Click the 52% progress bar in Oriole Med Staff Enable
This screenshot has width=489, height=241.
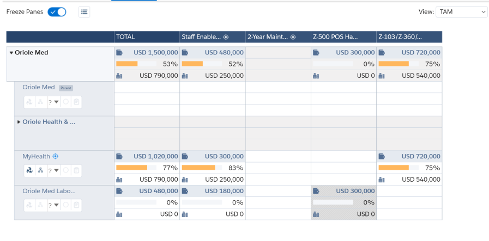coord(202,64)
